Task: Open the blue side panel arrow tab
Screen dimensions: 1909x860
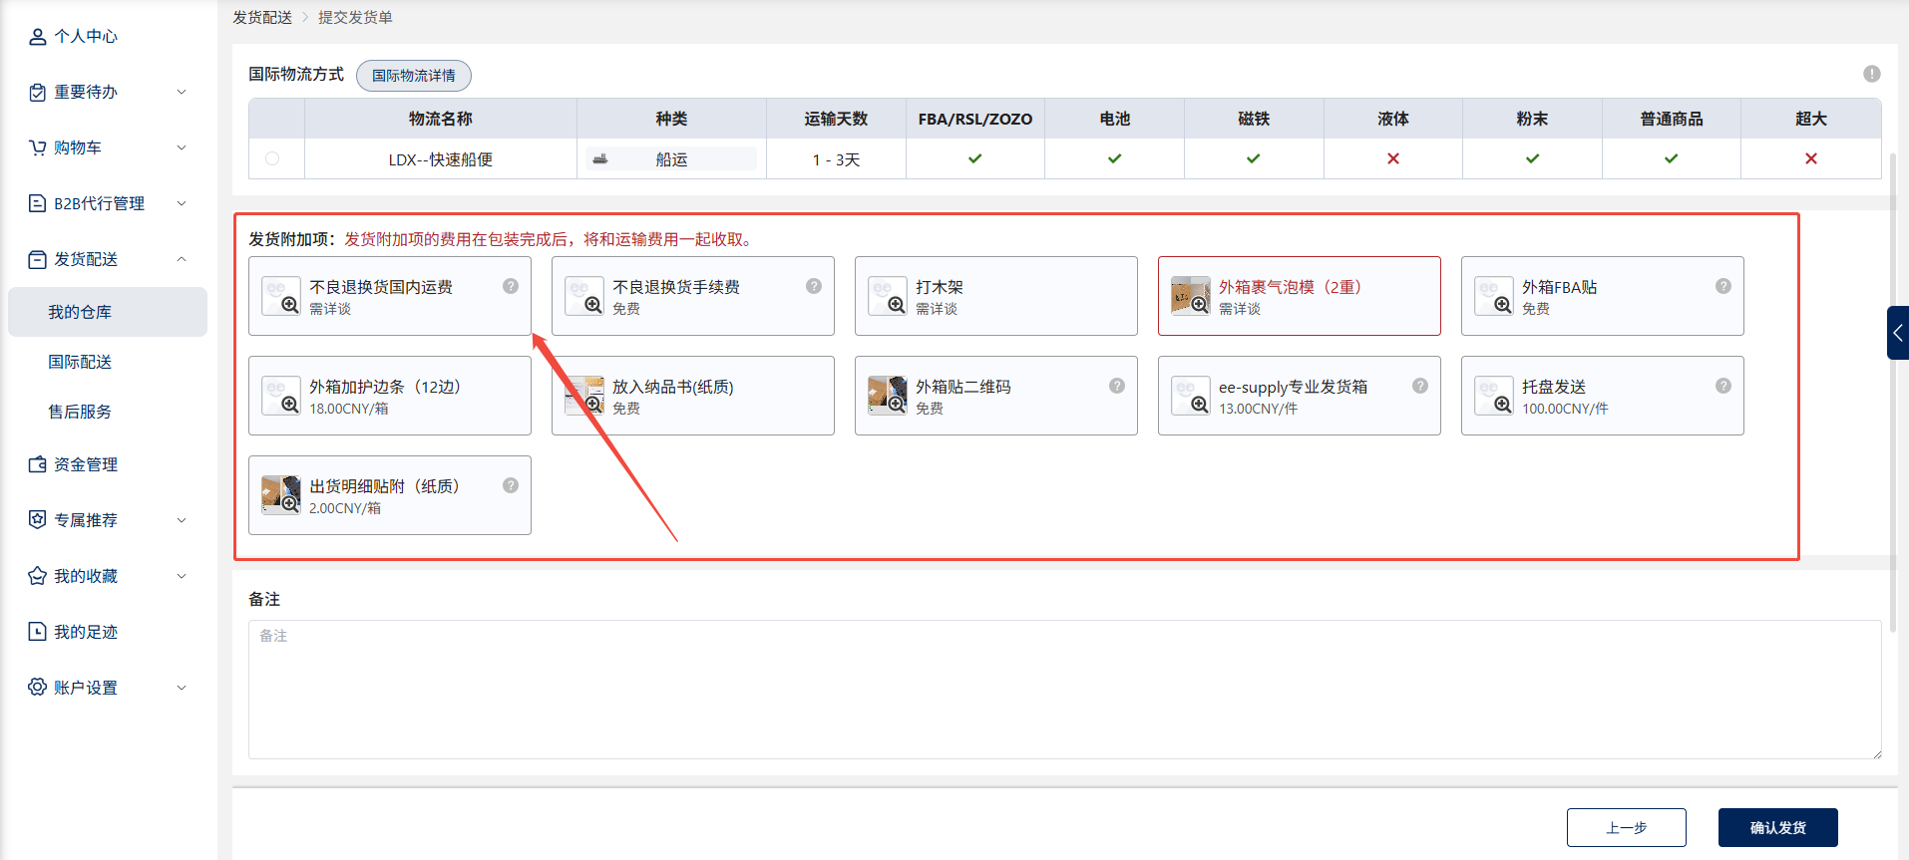Action: point(1898,333)
